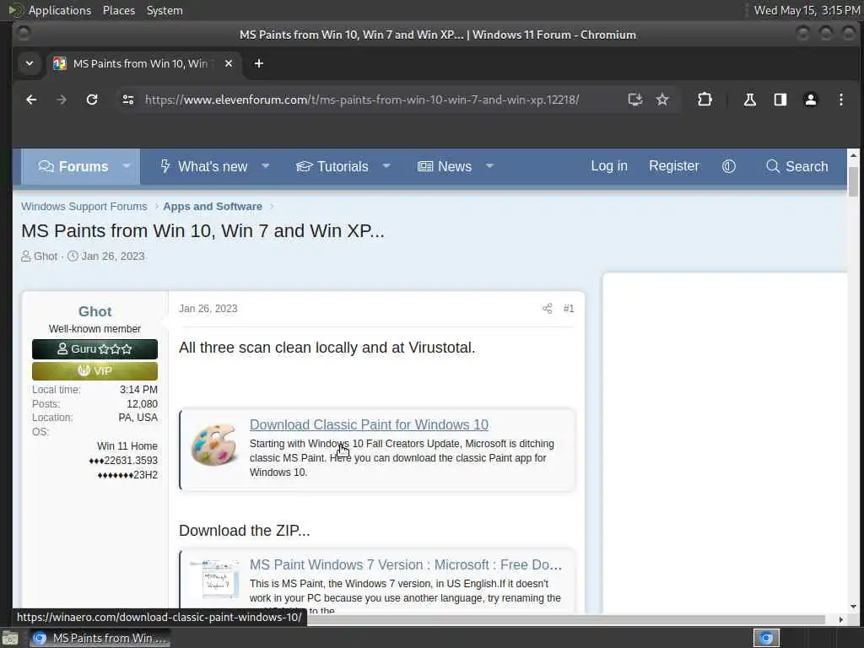The image size is (864, 648).
Task: Click the install app icon in address bar
Action: pos(635,100)
